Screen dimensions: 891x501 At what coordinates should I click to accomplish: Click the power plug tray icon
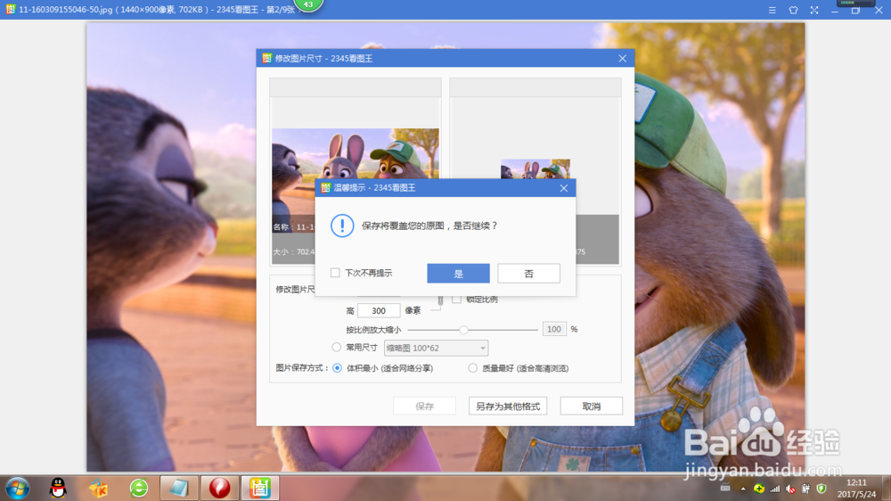pos(805,489)
